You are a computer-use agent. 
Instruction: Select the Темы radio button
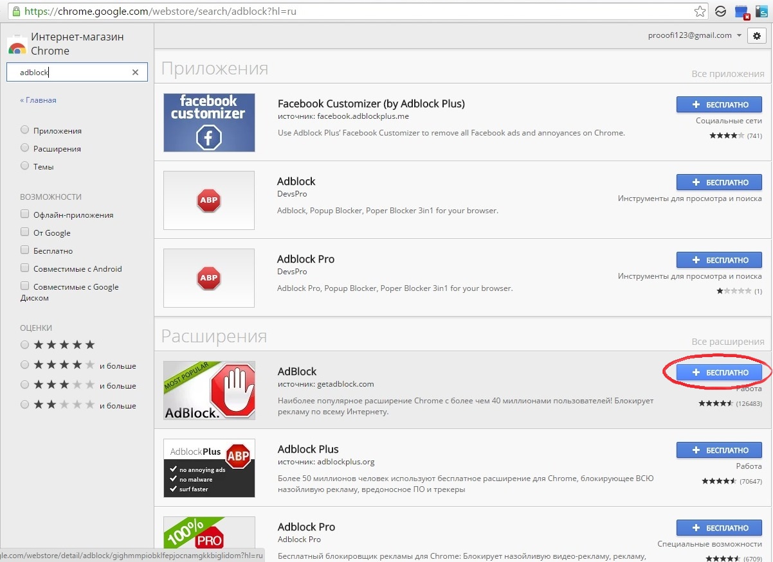click(x=25, y=166)
